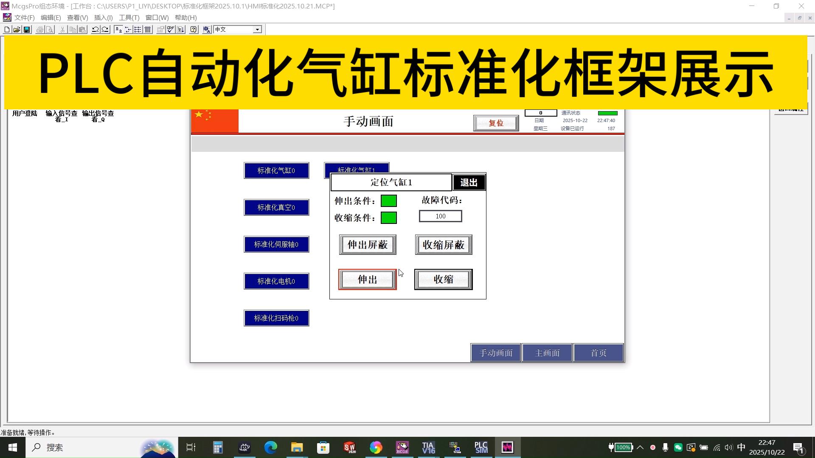The height and width of the screenshot is (458, 815).
Task: Toggle the 收缩屏蔽 shield button
Action: (x=443, y=245)
